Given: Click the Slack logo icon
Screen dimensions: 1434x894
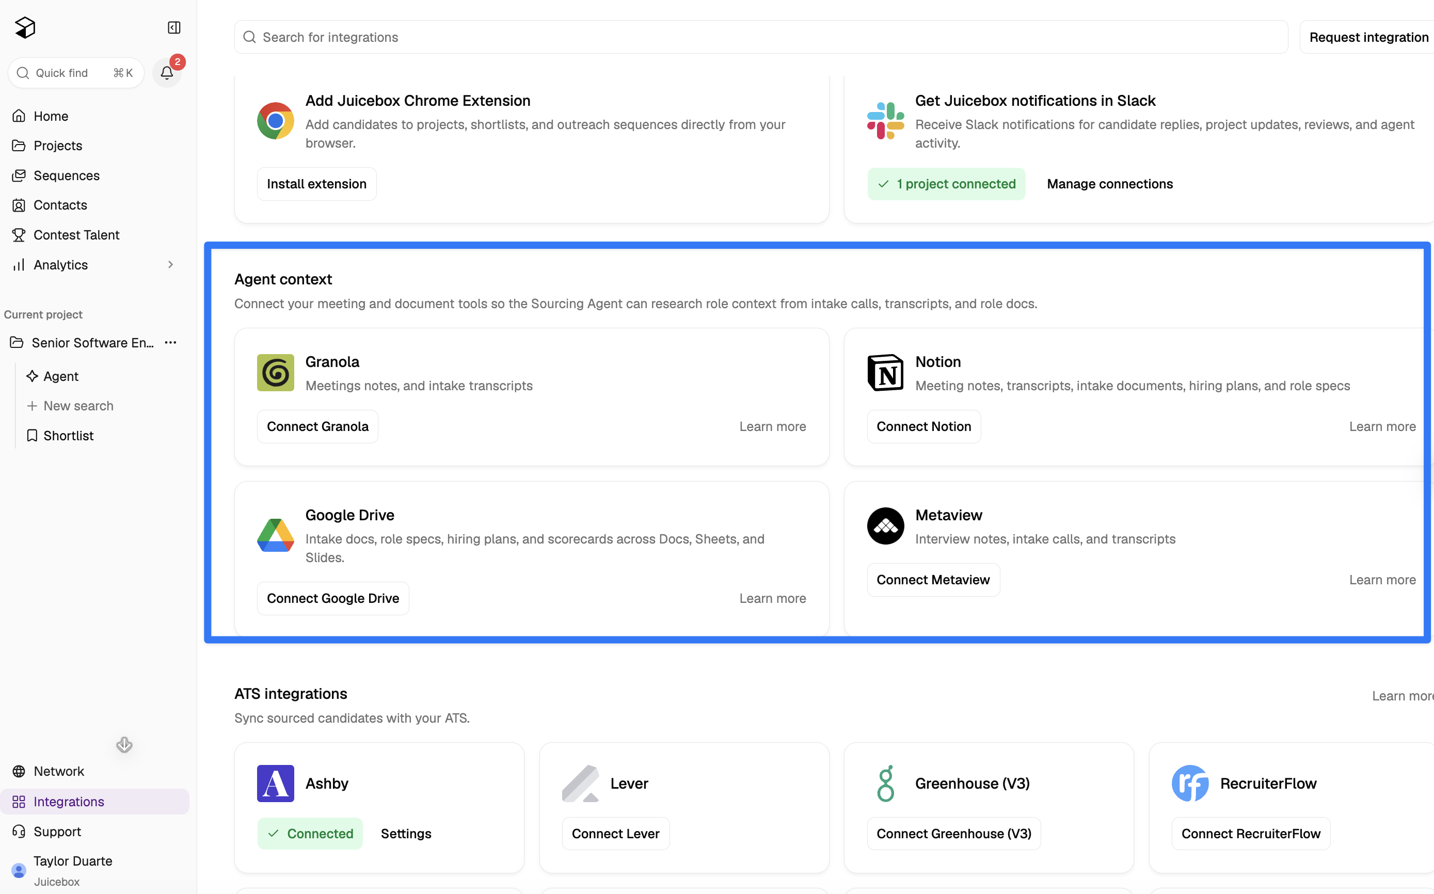Looking at the screenshot, I should [885, 121].
